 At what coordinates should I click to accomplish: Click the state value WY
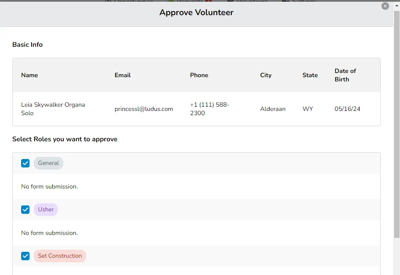308,109
